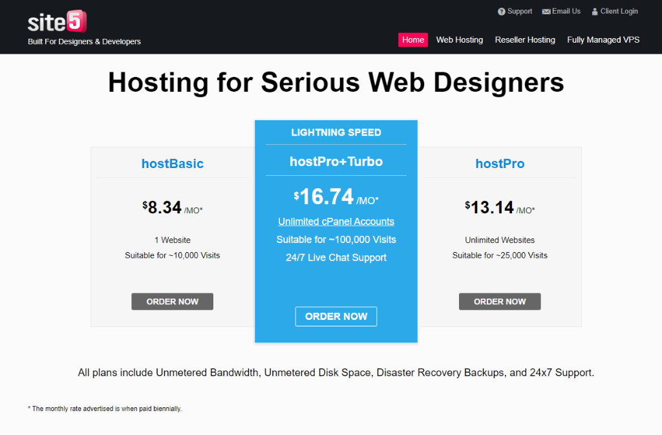Select the Home nav item
This screenshot has height=435, width=662.
coord(413,39)
